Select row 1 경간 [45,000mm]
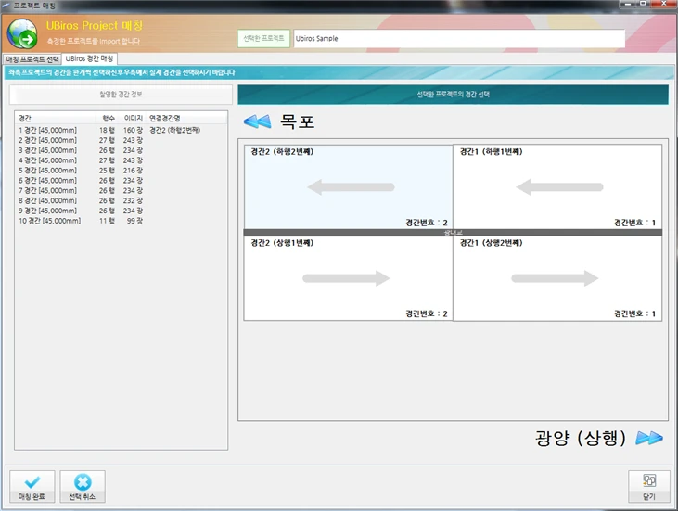The width and height of the screenshot is (678, 511). tap(121, 130)
